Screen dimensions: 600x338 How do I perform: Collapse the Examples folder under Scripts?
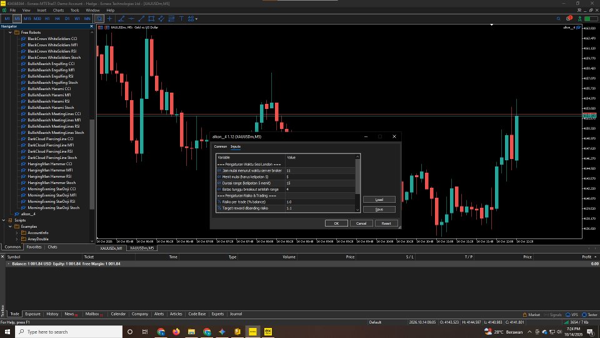[11, 227]
